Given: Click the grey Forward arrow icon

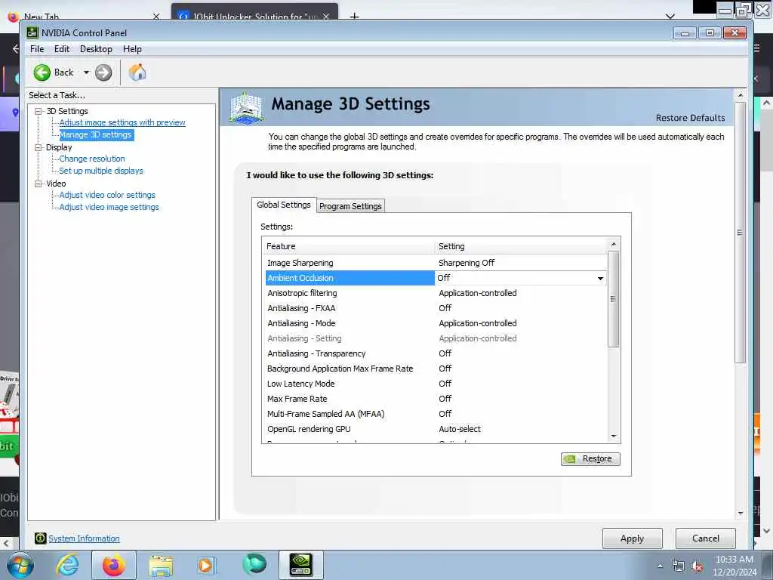Looking at the screenshot, I should (103, 72).
